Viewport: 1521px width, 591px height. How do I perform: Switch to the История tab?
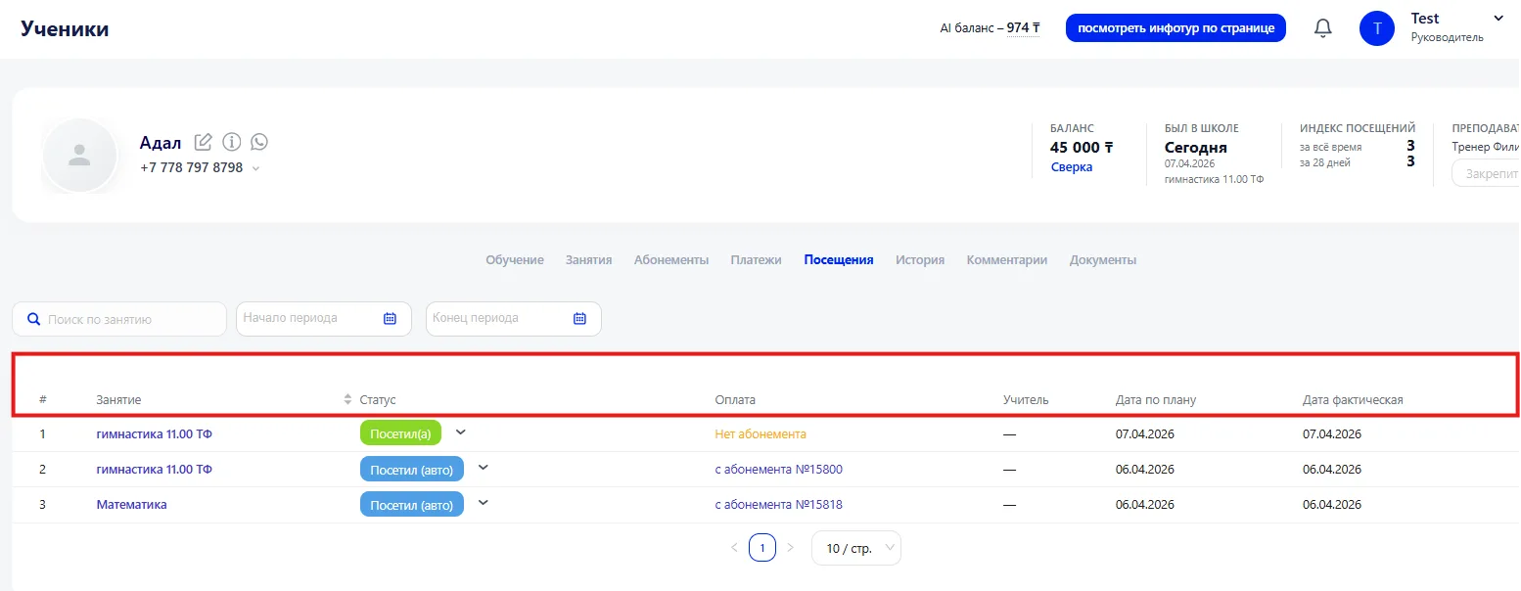coord(920,260)
